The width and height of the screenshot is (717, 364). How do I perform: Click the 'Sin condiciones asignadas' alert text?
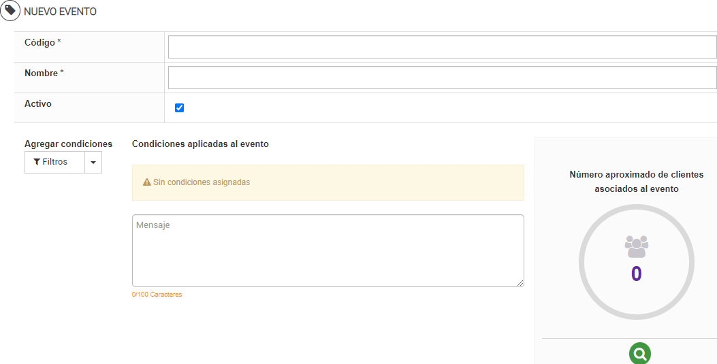coord(202,182)
